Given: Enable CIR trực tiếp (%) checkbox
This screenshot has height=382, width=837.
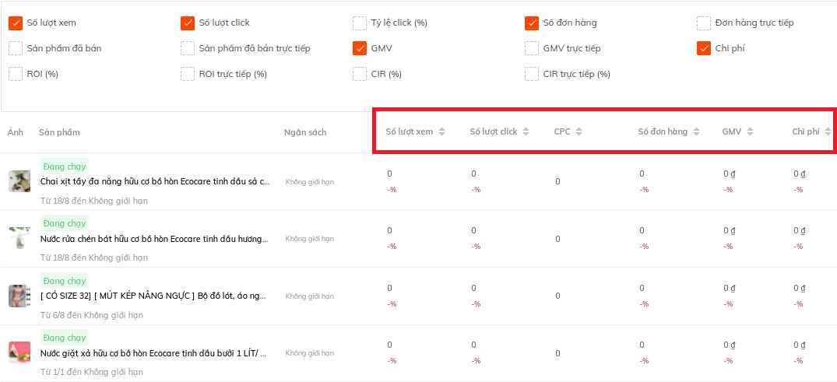Looking at the screenshot, I should (x=531, y=74).
